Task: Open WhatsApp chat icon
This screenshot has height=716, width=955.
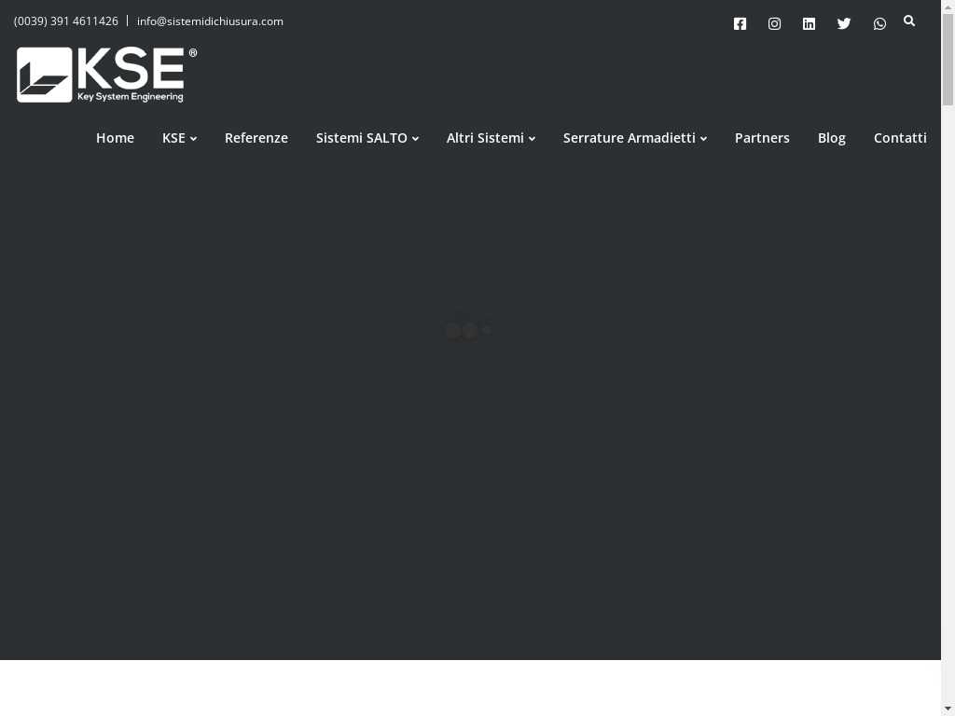Action: 879,24
